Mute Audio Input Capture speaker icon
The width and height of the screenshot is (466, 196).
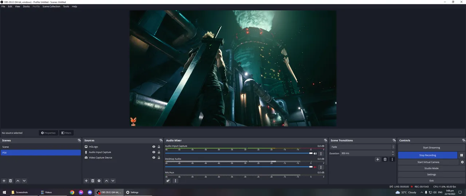tap(315, 154)
